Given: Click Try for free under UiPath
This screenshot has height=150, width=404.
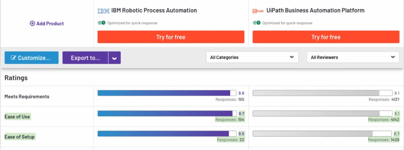Looking at the screenshot, I should click(x=326, y=37).
